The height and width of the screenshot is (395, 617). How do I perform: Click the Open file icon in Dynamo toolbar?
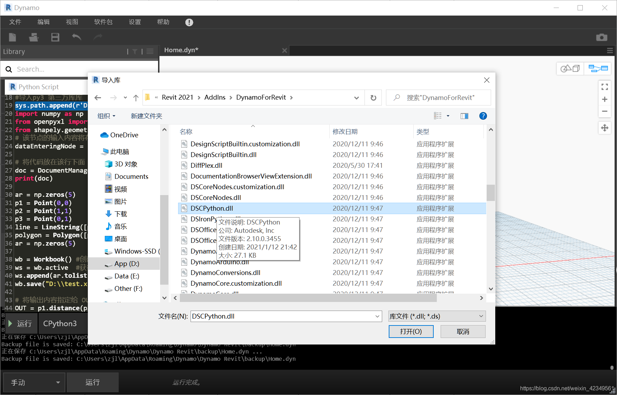[34, 37]
